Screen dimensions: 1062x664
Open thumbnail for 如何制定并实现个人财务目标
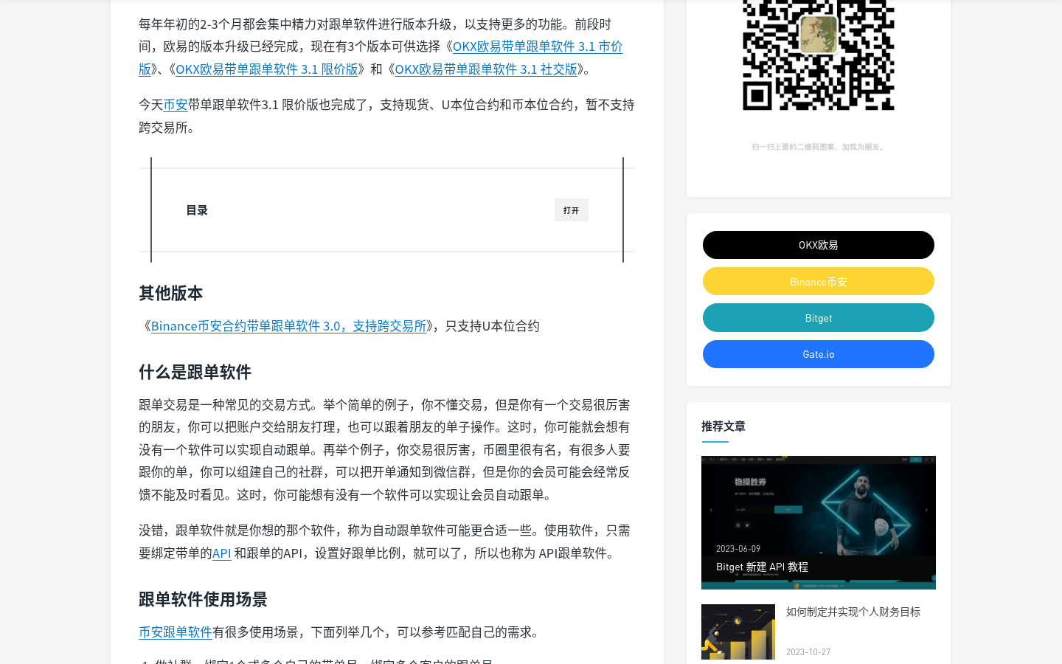tap(738, 632)
